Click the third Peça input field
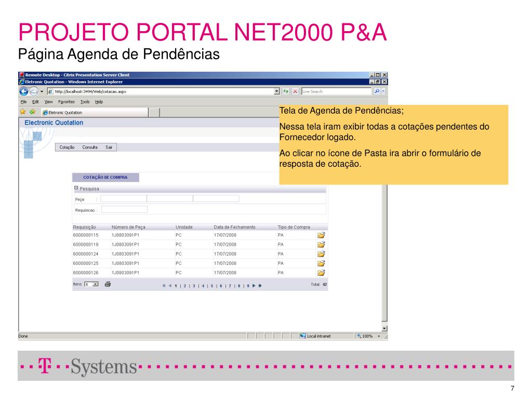Screen dimensions: 532x399 click(216, 198)
